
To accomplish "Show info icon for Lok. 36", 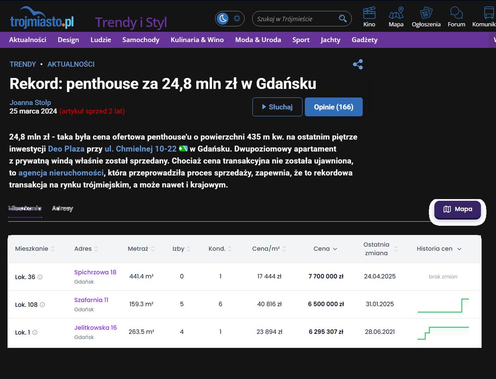I will (x=40, y=277).
